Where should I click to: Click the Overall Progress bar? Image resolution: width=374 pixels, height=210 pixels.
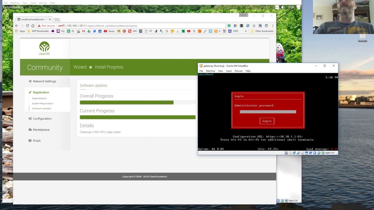[138, 103]
